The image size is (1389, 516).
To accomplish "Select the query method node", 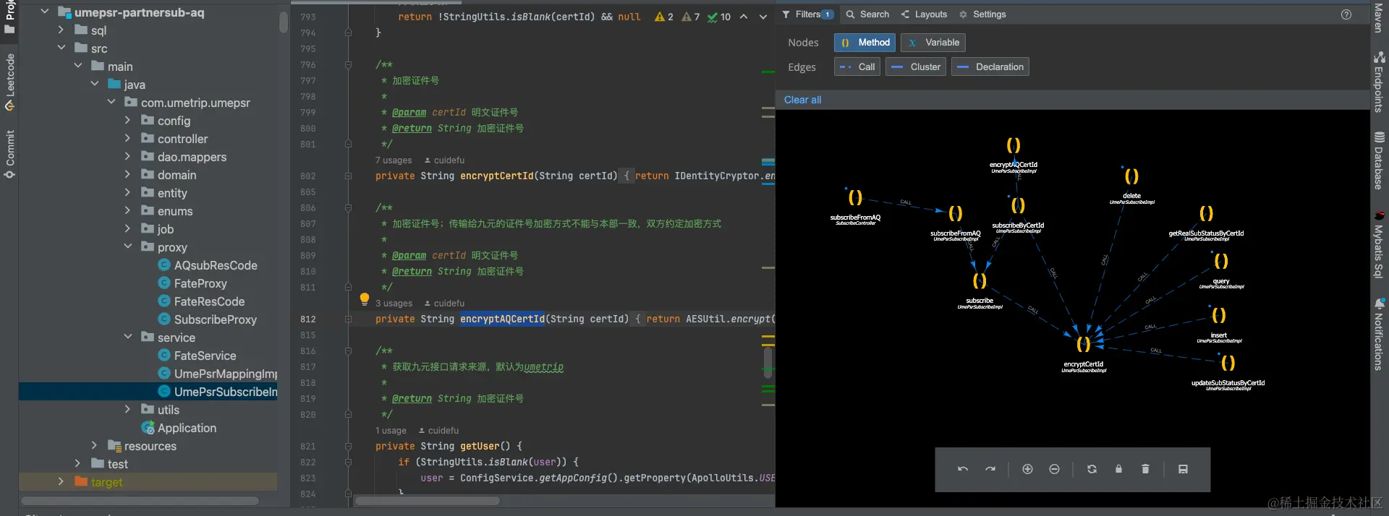I will tap(1221, 261).
